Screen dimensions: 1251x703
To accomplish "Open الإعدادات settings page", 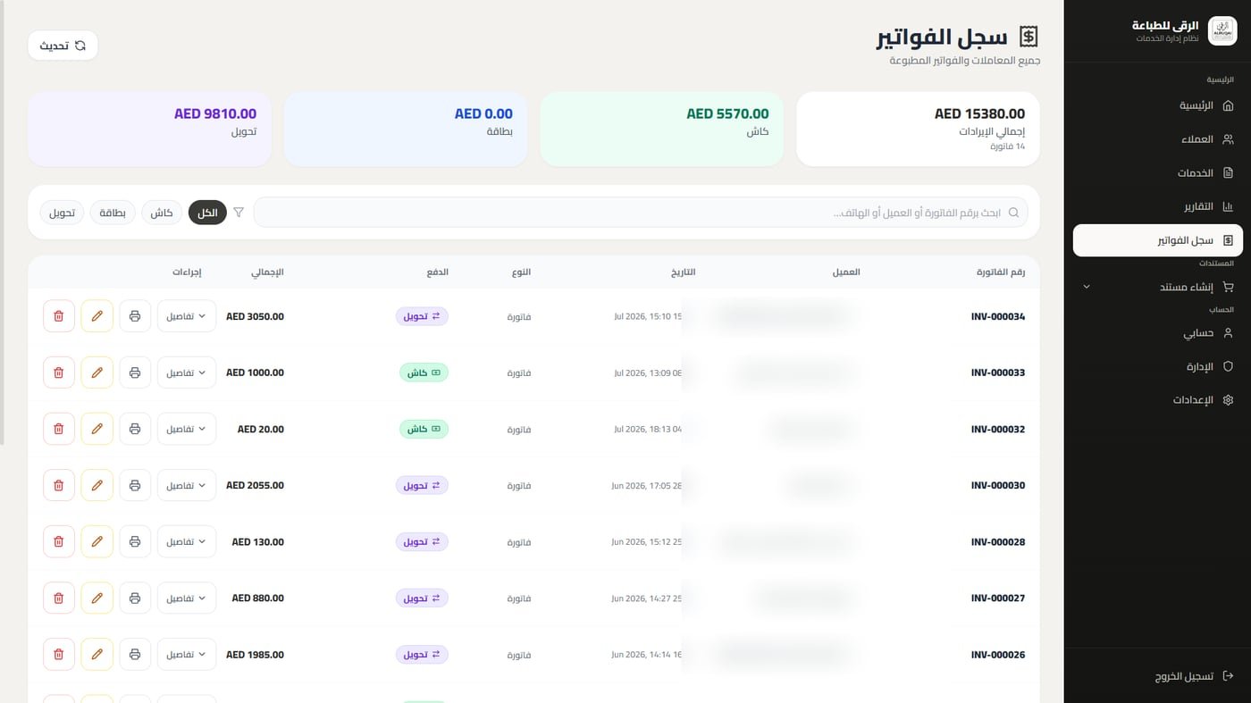I will [x=1157, y=399].
